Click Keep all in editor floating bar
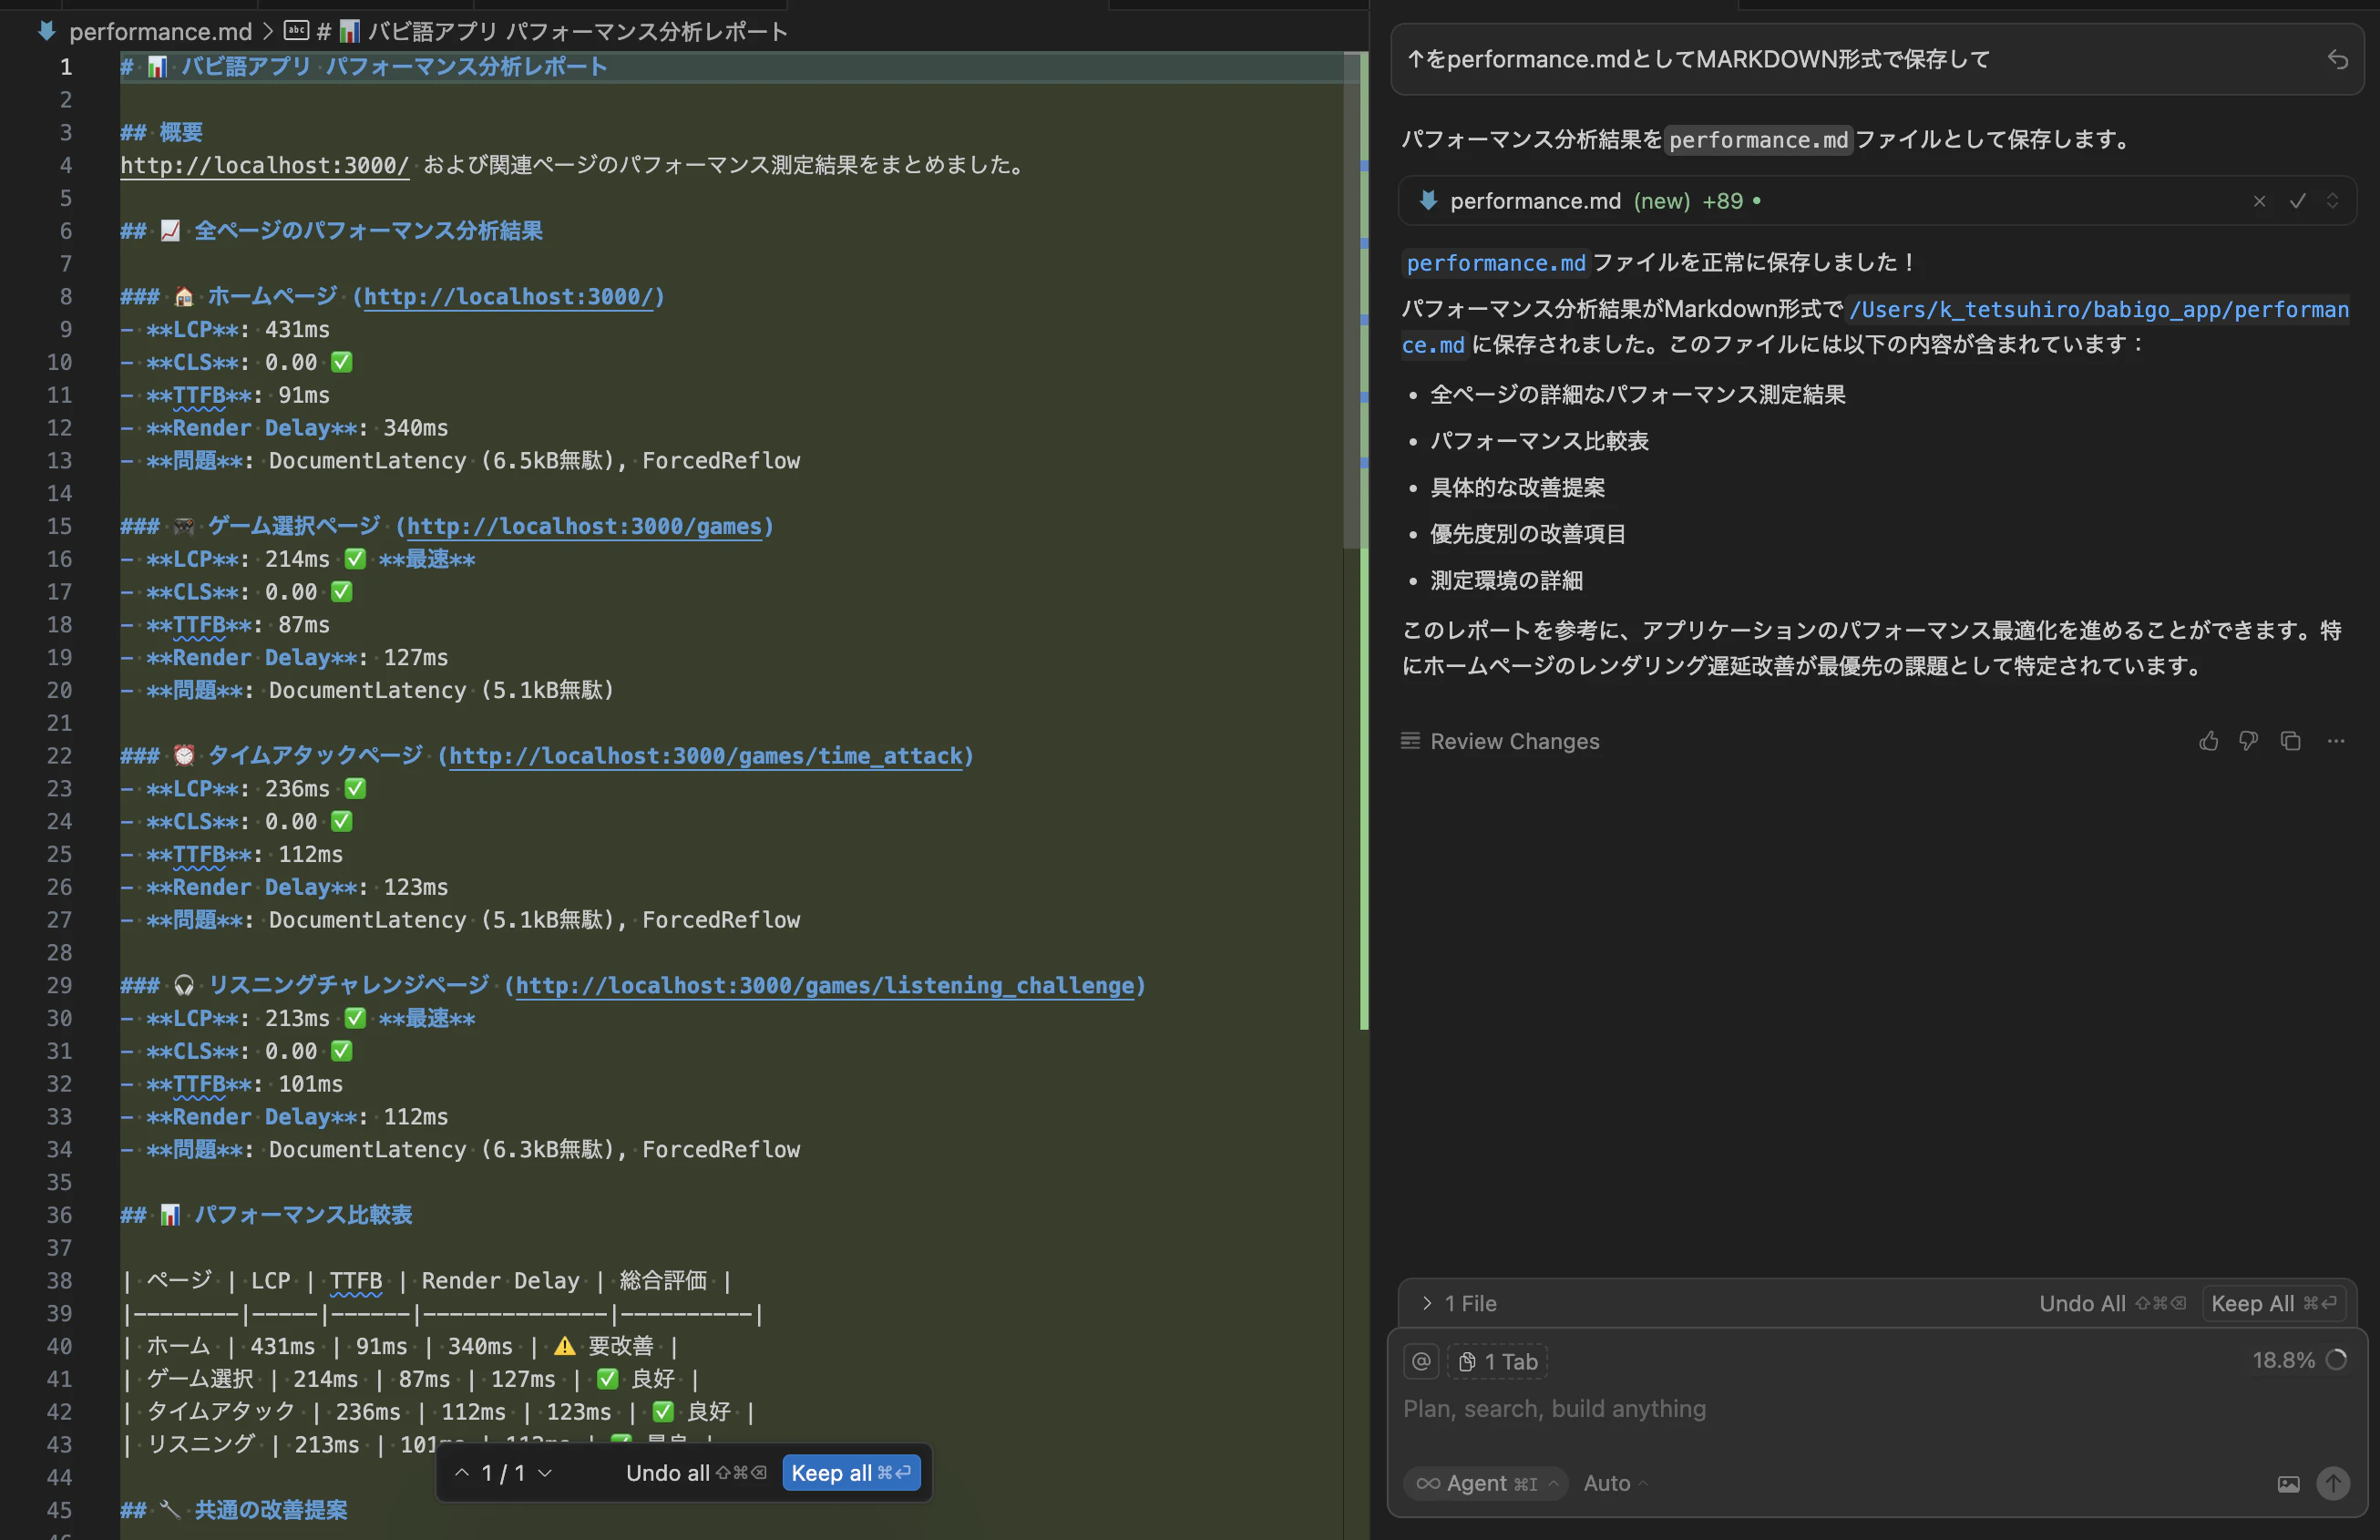This screenshot has height=1540, width=2380. tap(851, 1472)
